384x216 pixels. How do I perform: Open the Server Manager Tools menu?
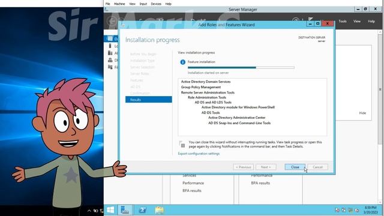(343, 22)
